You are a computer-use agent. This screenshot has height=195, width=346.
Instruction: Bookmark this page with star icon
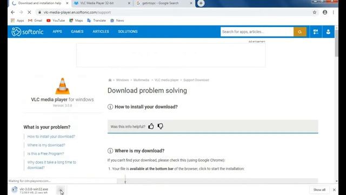(x=315, y=12)
